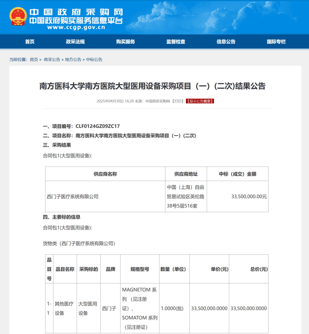Click 中标公告 breadcrumb link

coord(94,59)
